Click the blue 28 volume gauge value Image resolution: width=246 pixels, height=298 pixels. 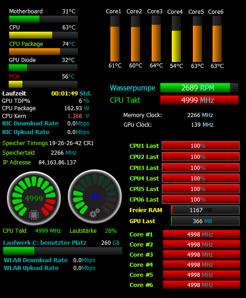coord(95,197)
